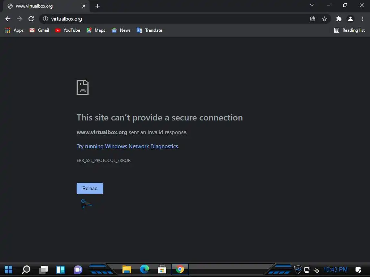Open a new tab
Viewport: 370px width, 277px height.
98,6
